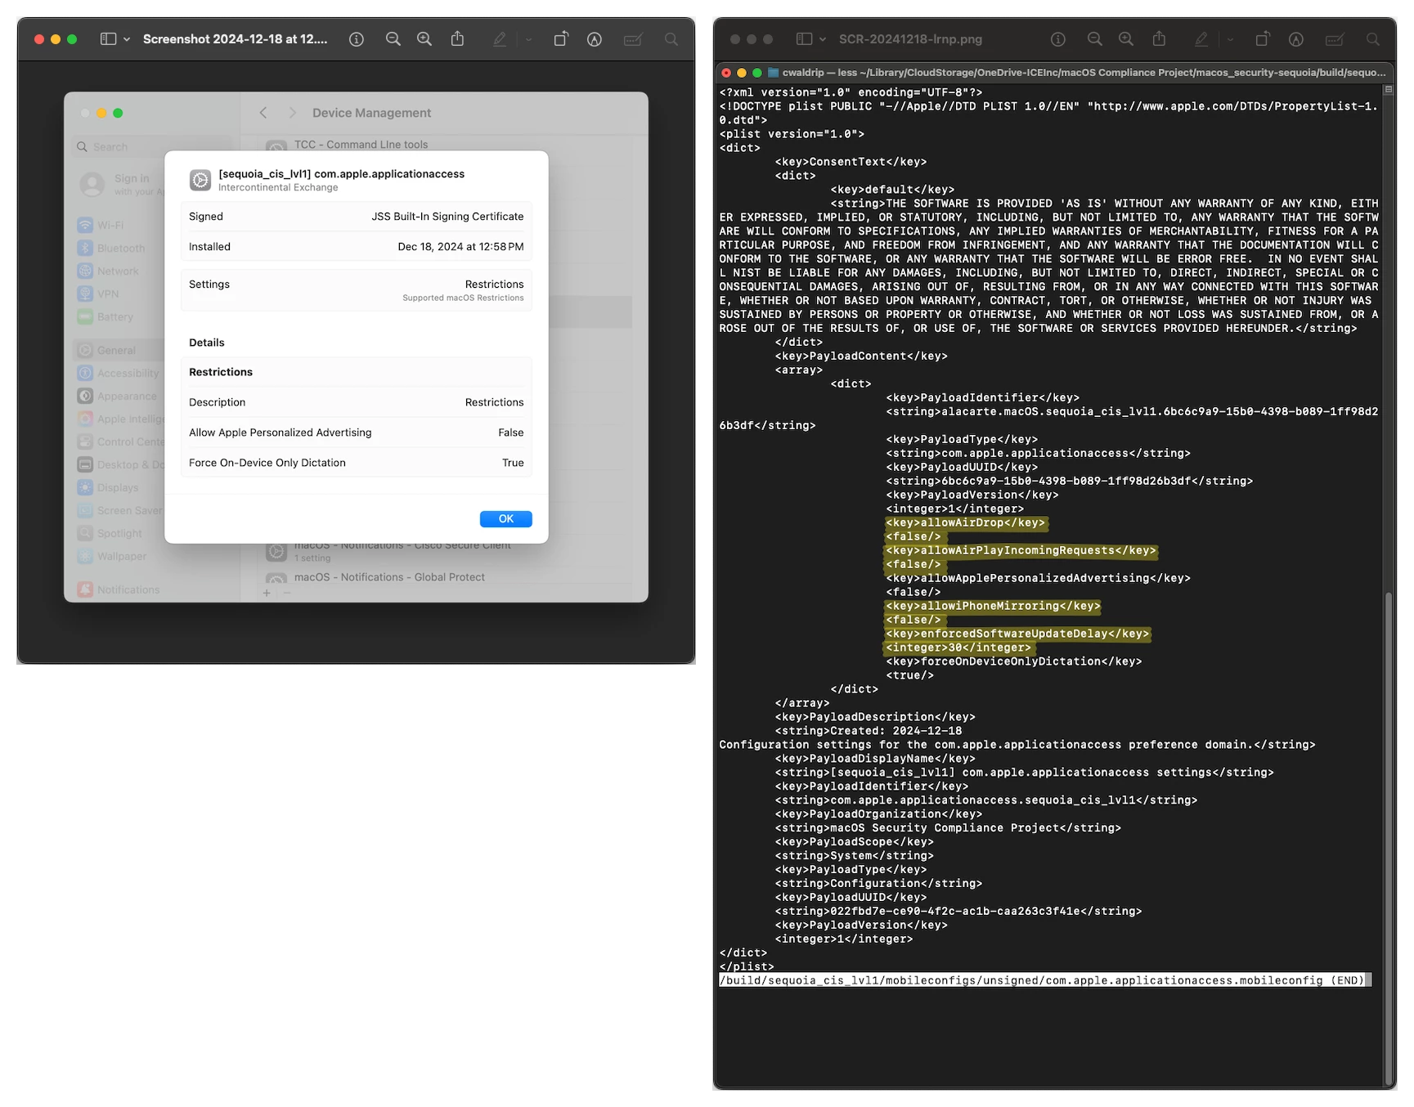Go forward in Device Management pane
1414x1107 pixels.
pos(292,113)
